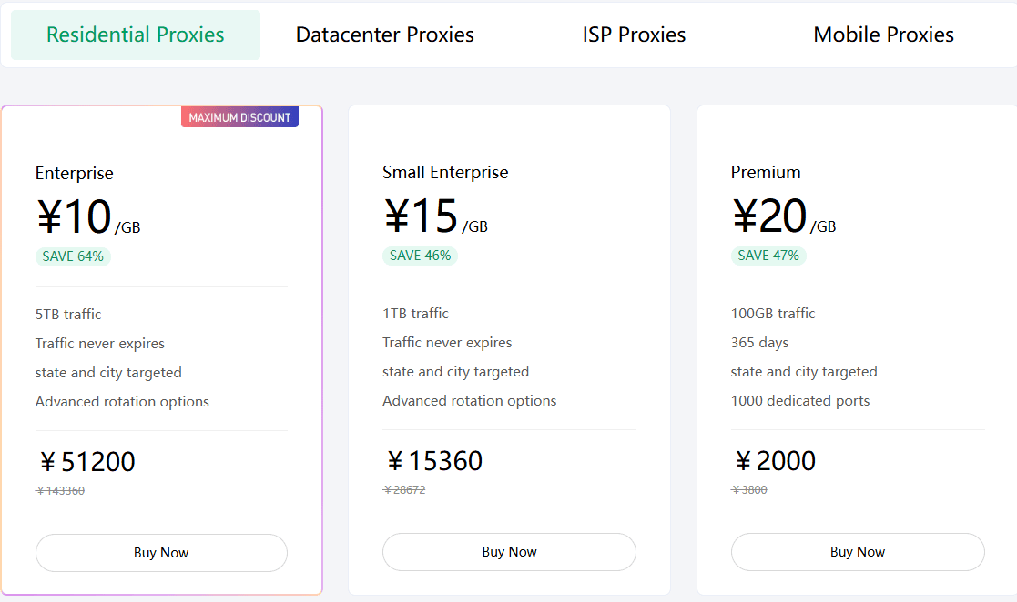Viewport: 1017px width, 602px height.
Task: Click the crossed-out ¥3800 original price
Action: coord(749,490)
